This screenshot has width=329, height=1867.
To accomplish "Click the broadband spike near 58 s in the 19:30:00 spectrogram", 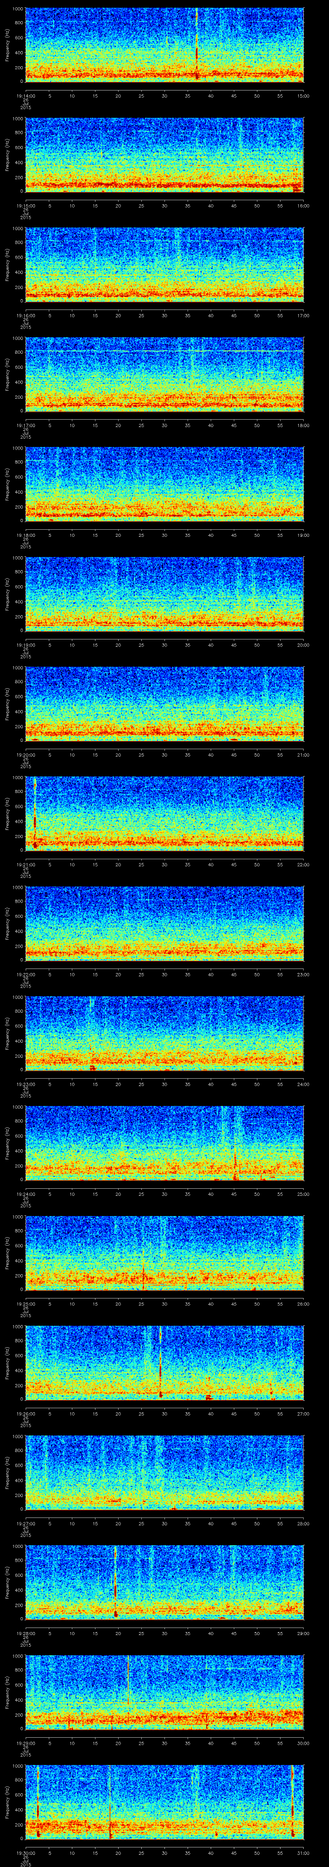I will pos(293,1801).
